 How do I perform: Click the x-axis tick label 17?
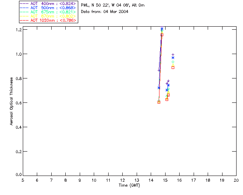[194, 180]
